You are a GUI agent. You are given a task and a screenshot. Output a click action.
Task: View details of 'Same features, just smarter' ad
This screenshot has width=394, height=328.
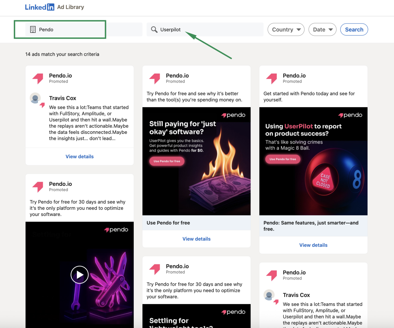pos(313,245)
